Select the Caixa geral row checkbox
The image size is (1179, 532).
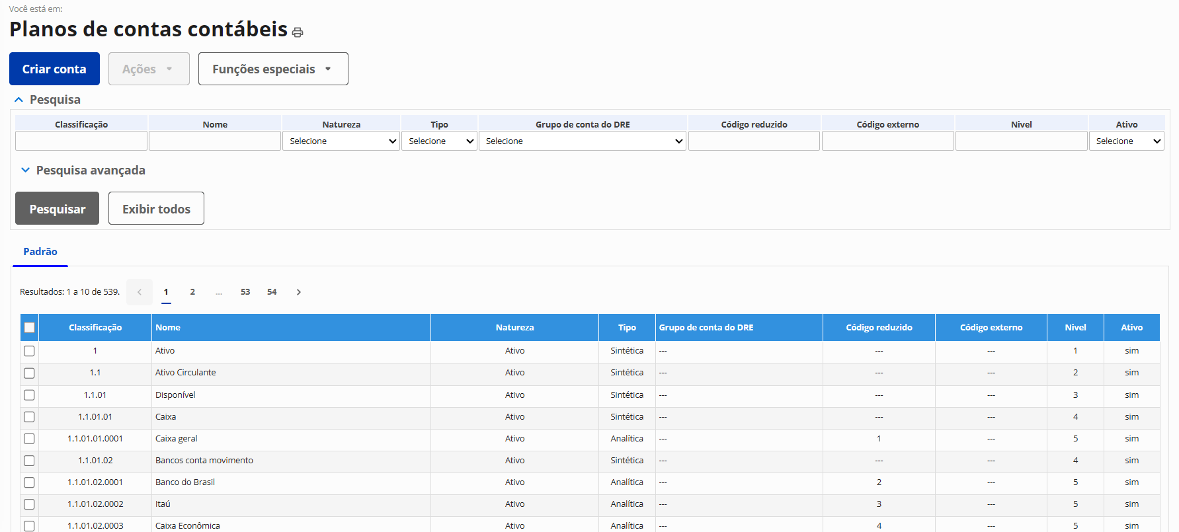coord(29,439)
